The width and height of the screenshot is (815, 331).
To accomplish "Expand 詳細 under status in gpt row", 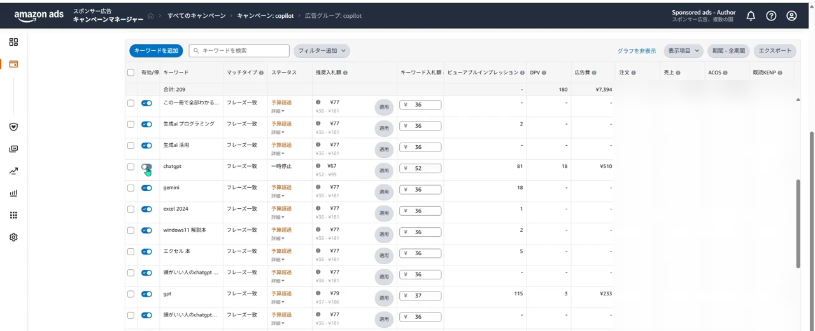I will pos(278,302).
